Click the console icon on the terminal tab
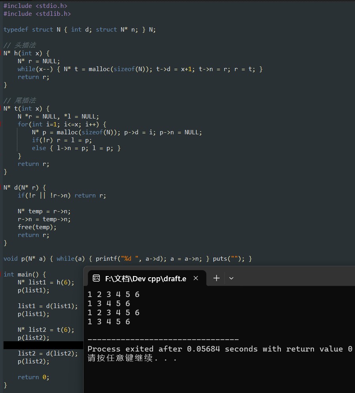The width and height of the screenshot is (355, 393). (96, 278)
